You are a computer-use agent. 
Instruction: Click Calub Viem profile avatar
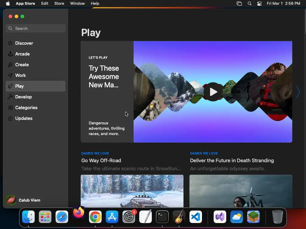tap(11, 200)
